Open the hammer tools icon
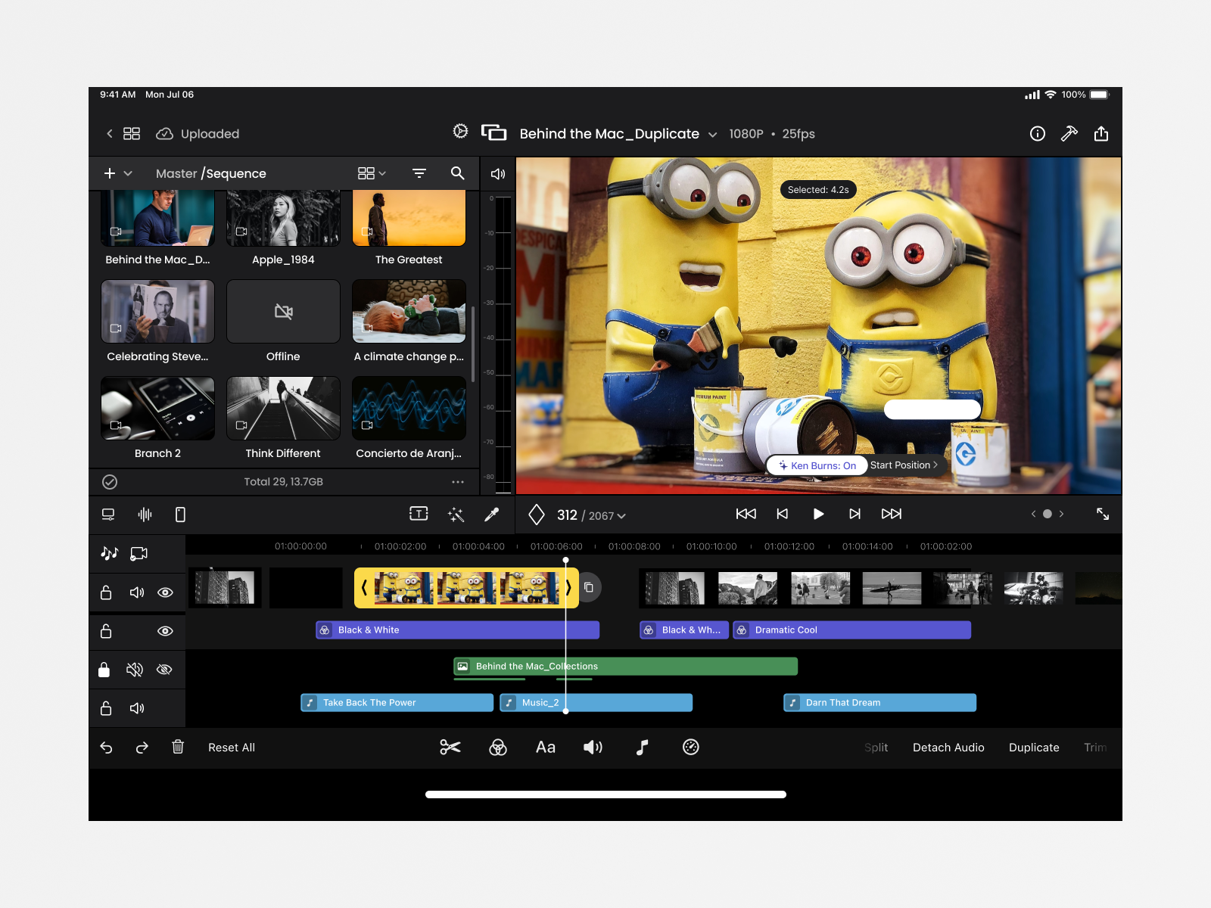This screenshot has height=908, width=1211. 1069,134
